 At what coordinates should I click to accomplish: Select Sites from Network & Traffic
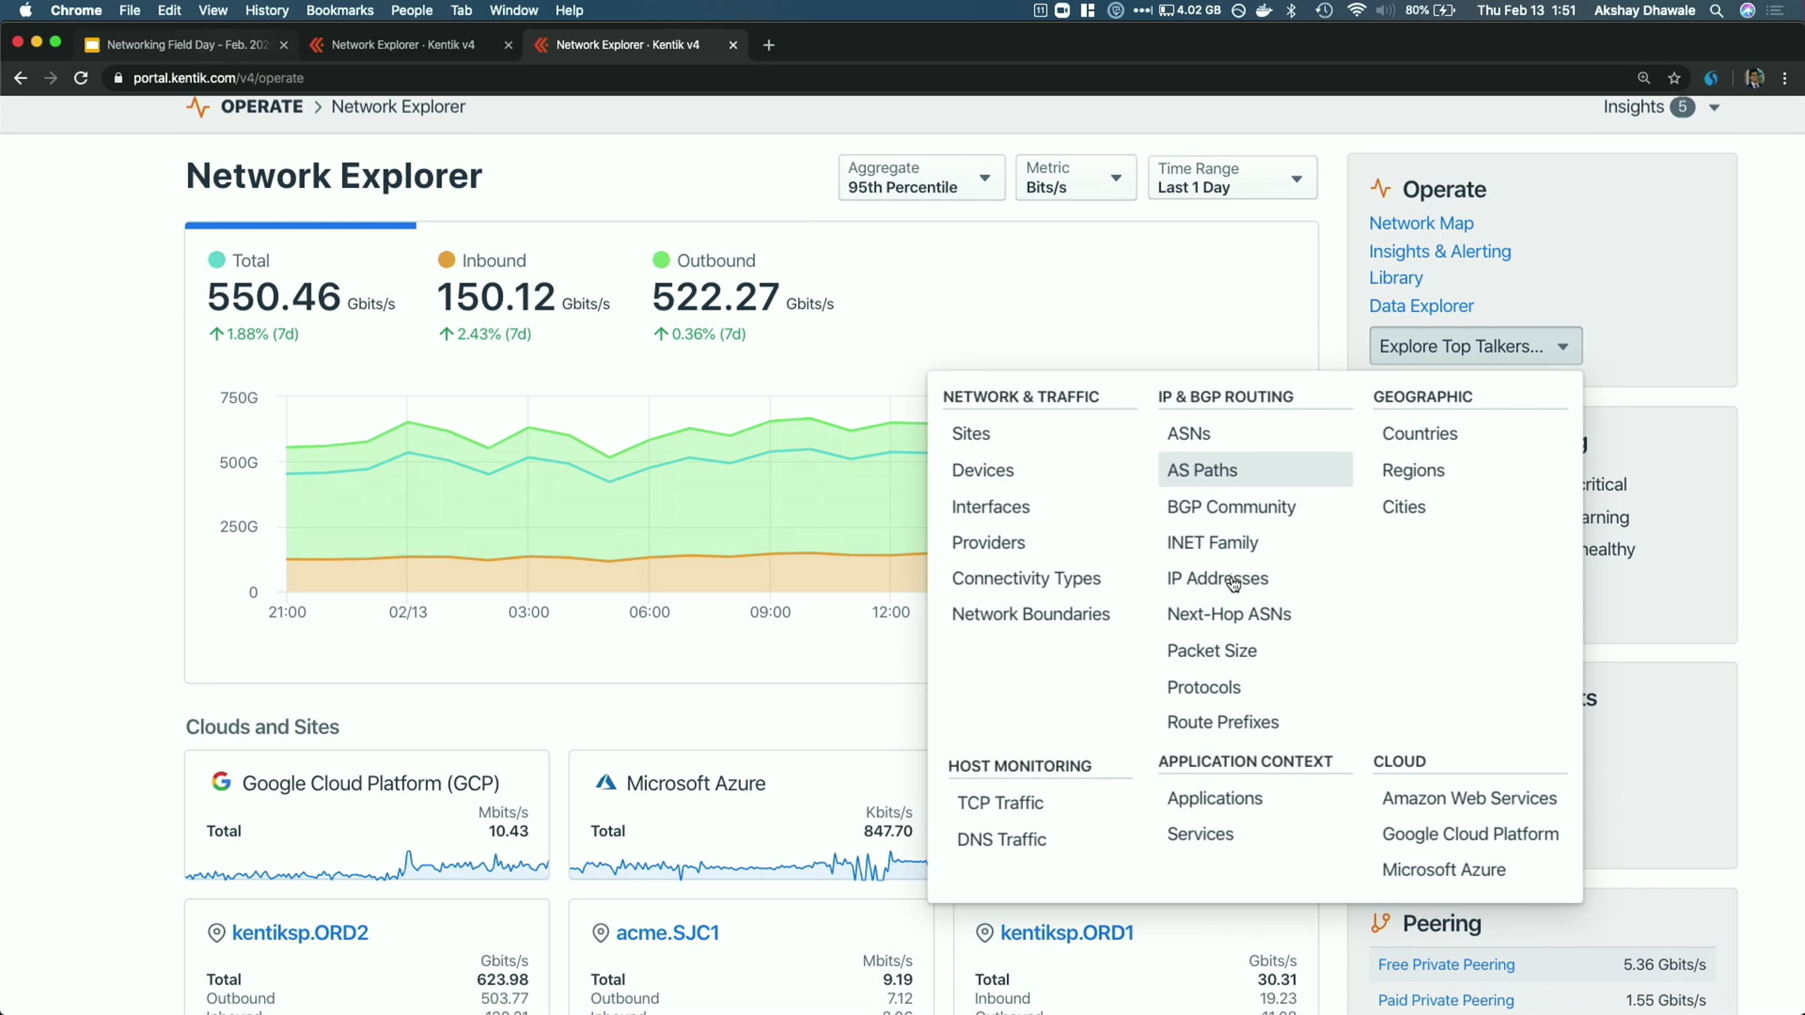971,434
